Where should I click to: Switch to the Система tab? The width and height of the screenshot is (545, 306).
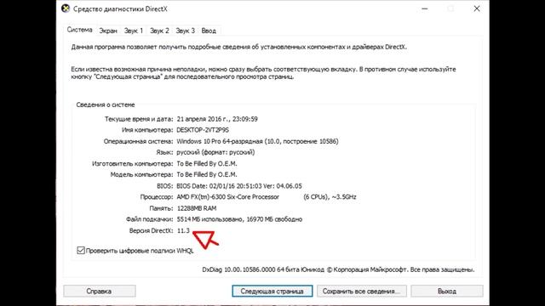click(x=79, y=30)
